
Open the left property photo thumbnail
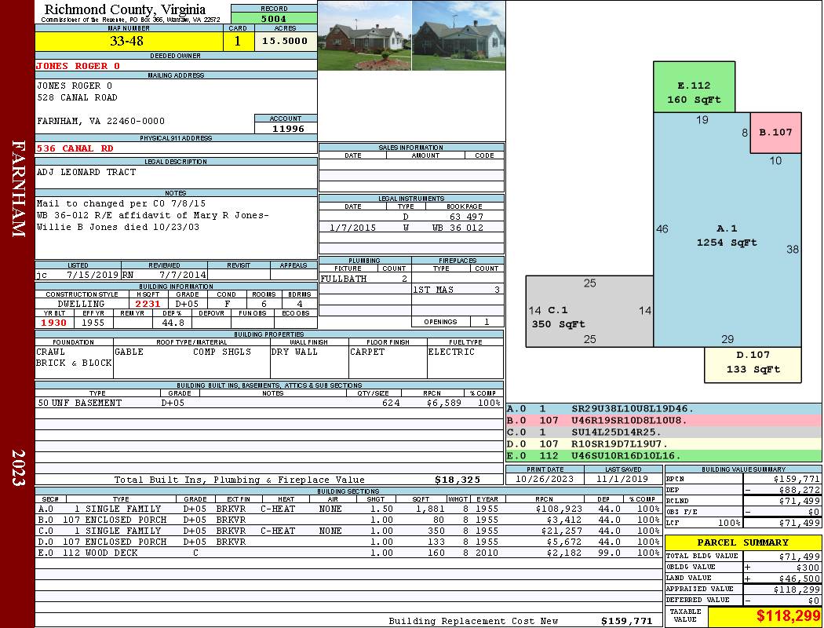[364, 35]
